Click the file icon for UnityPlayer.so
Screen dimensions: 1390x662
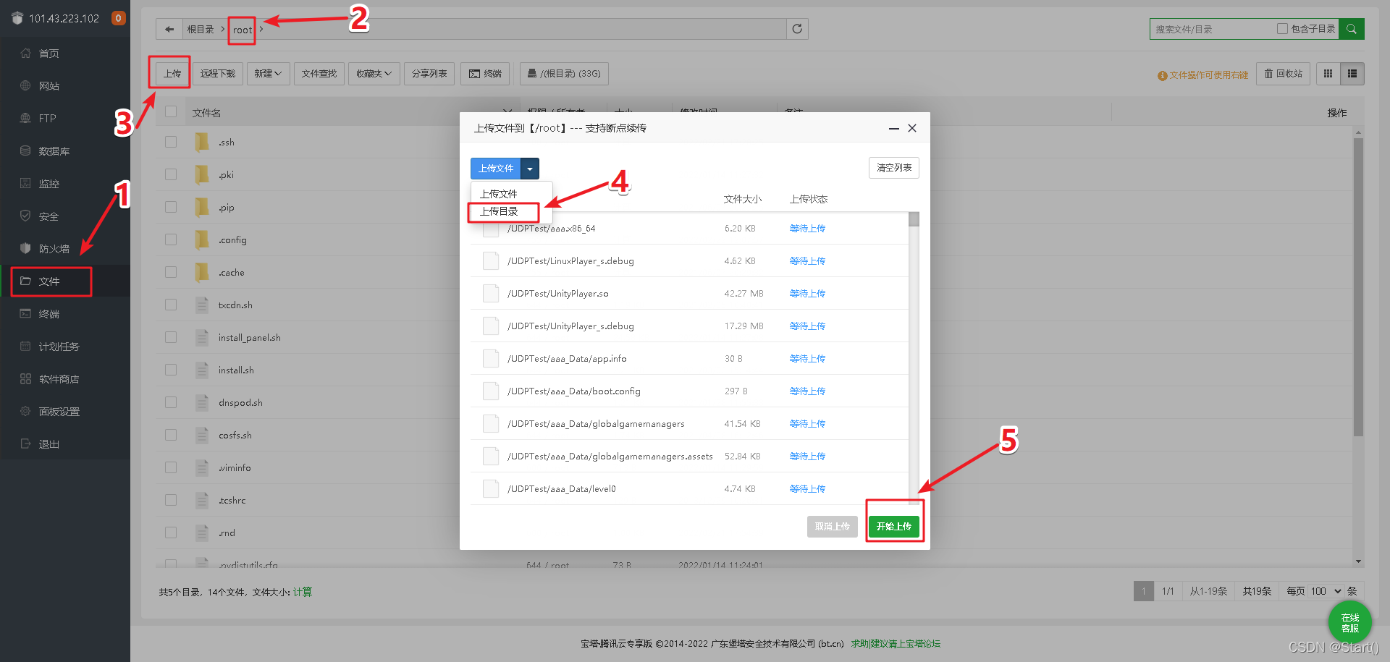pyautogui.click(x=491, y=294)
